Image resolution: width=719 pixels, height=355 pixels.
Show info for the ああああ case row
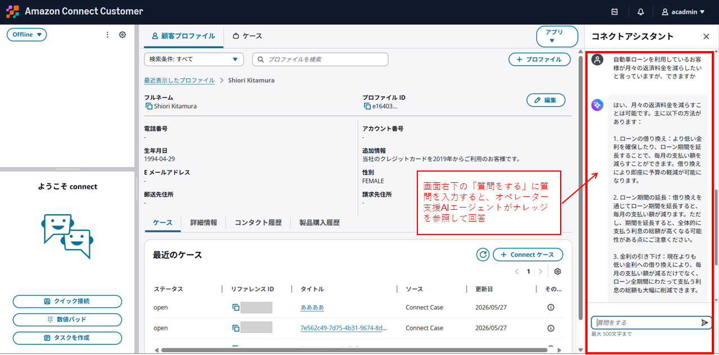550,307
